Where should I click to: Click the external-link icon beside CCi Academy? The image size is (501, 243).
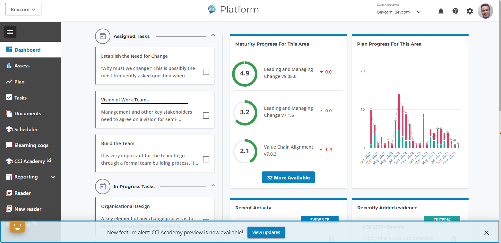click(49, 160)
